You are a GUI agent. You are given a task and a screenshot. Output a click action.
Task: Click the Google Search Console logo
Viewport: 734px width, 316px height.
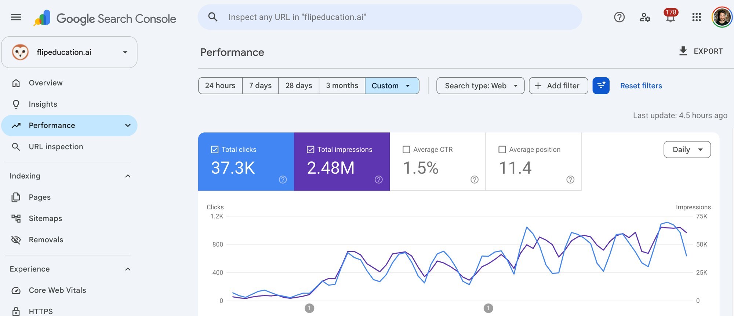105,18
